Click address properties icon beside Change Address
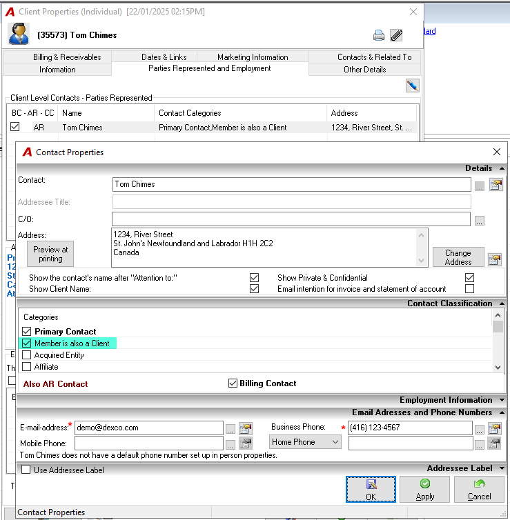The height and width of the screenshot is (520, 510). pyautogui.click(x=494, y=259)
